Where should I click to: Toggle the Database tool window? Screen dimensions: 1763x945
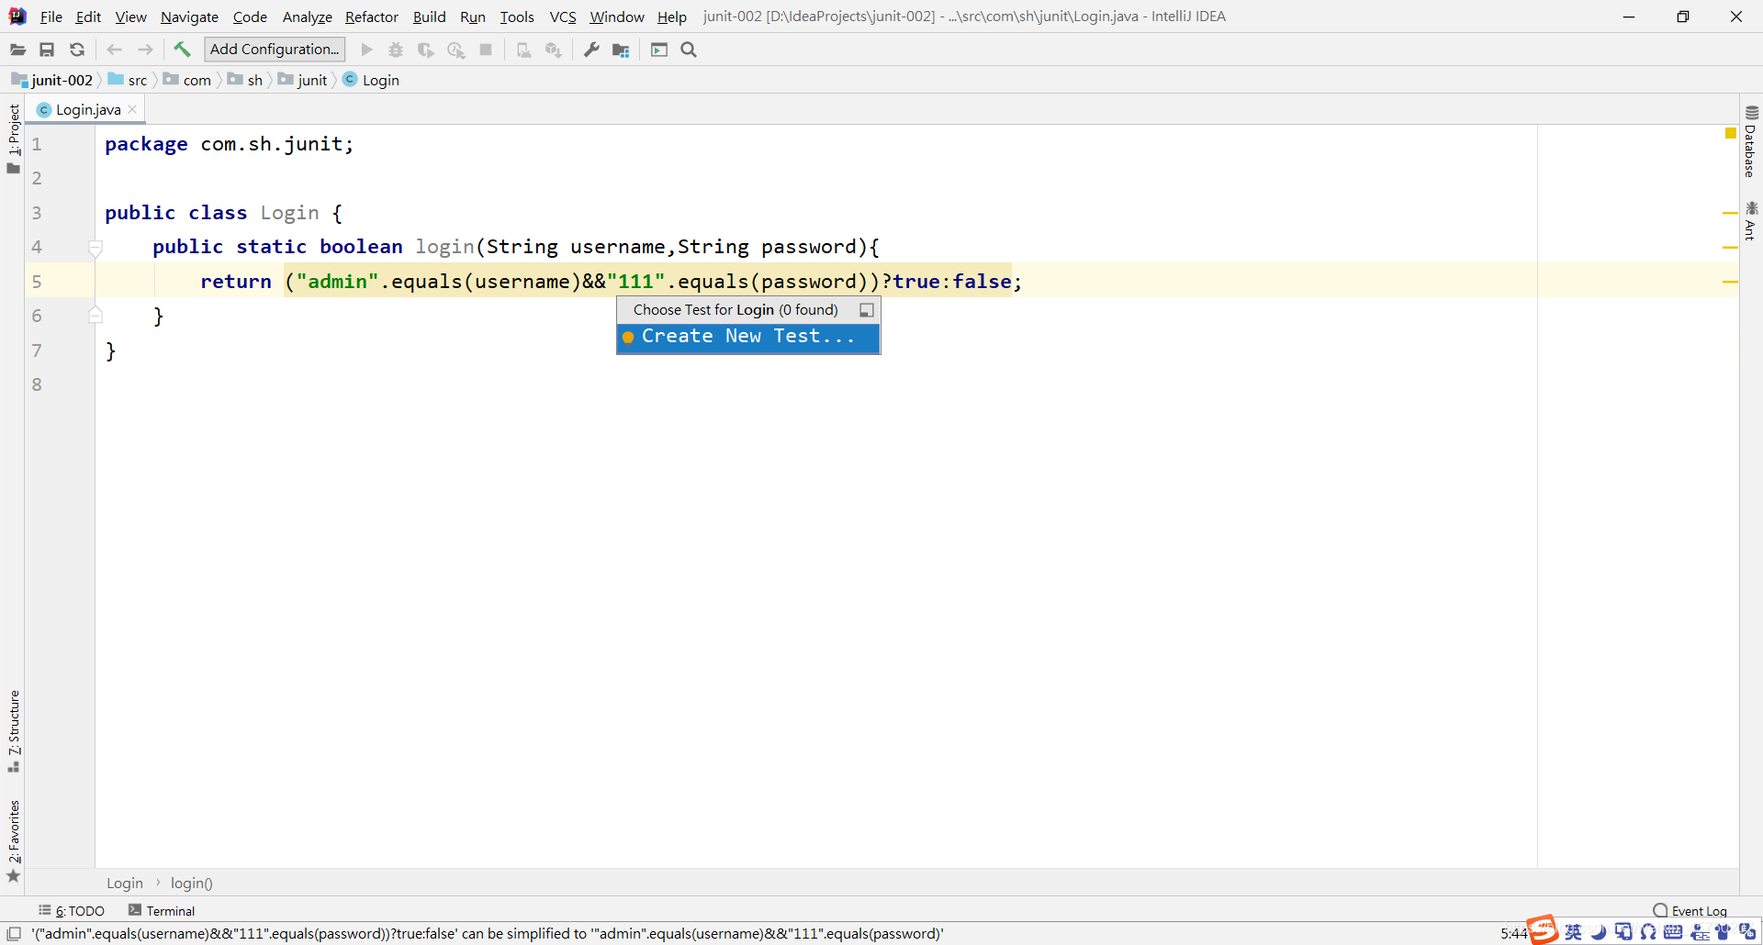point(1751,141)
